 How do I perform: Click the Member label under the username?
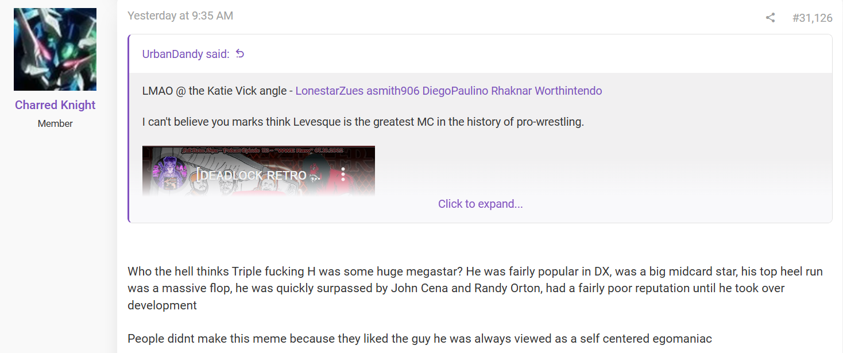coord(55,123)
